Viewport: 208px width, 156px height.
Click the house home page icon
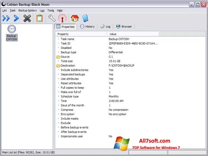point(75,18)
